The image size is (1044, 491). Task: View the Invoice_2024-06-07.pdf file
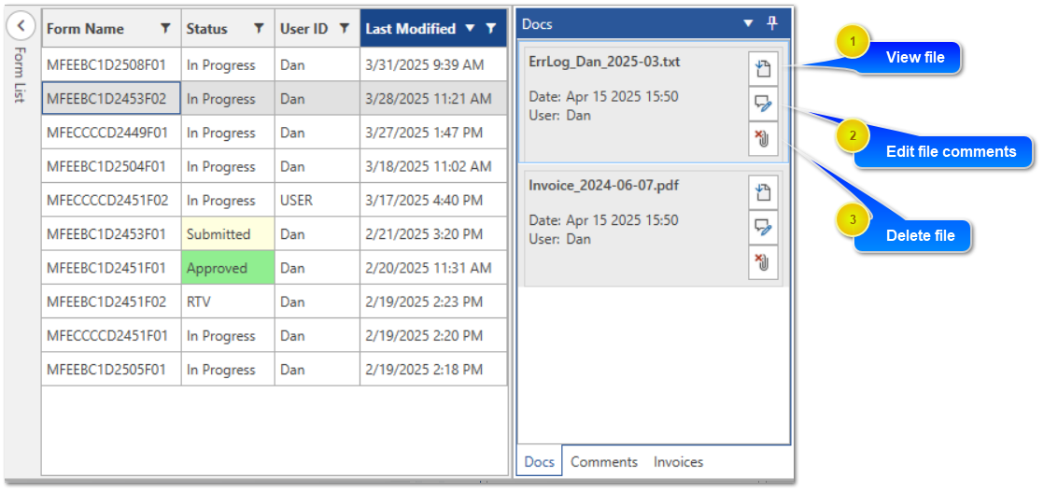pos(763,192)
